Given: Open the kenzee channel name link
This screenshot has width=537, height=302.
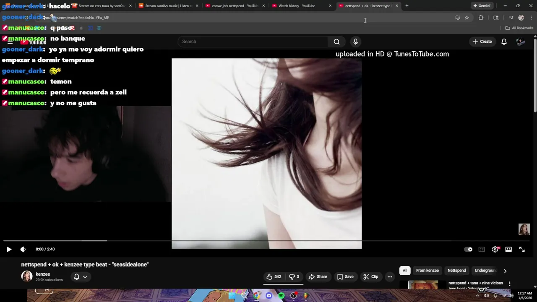Looking at the screenshot, I should [x=43, y=274].
